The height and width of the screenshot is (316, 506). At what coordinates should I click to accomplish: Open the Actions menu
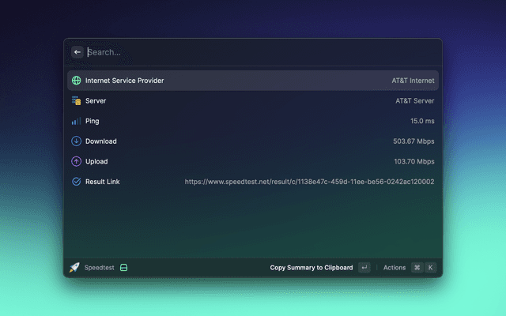[x=395, y=268]
